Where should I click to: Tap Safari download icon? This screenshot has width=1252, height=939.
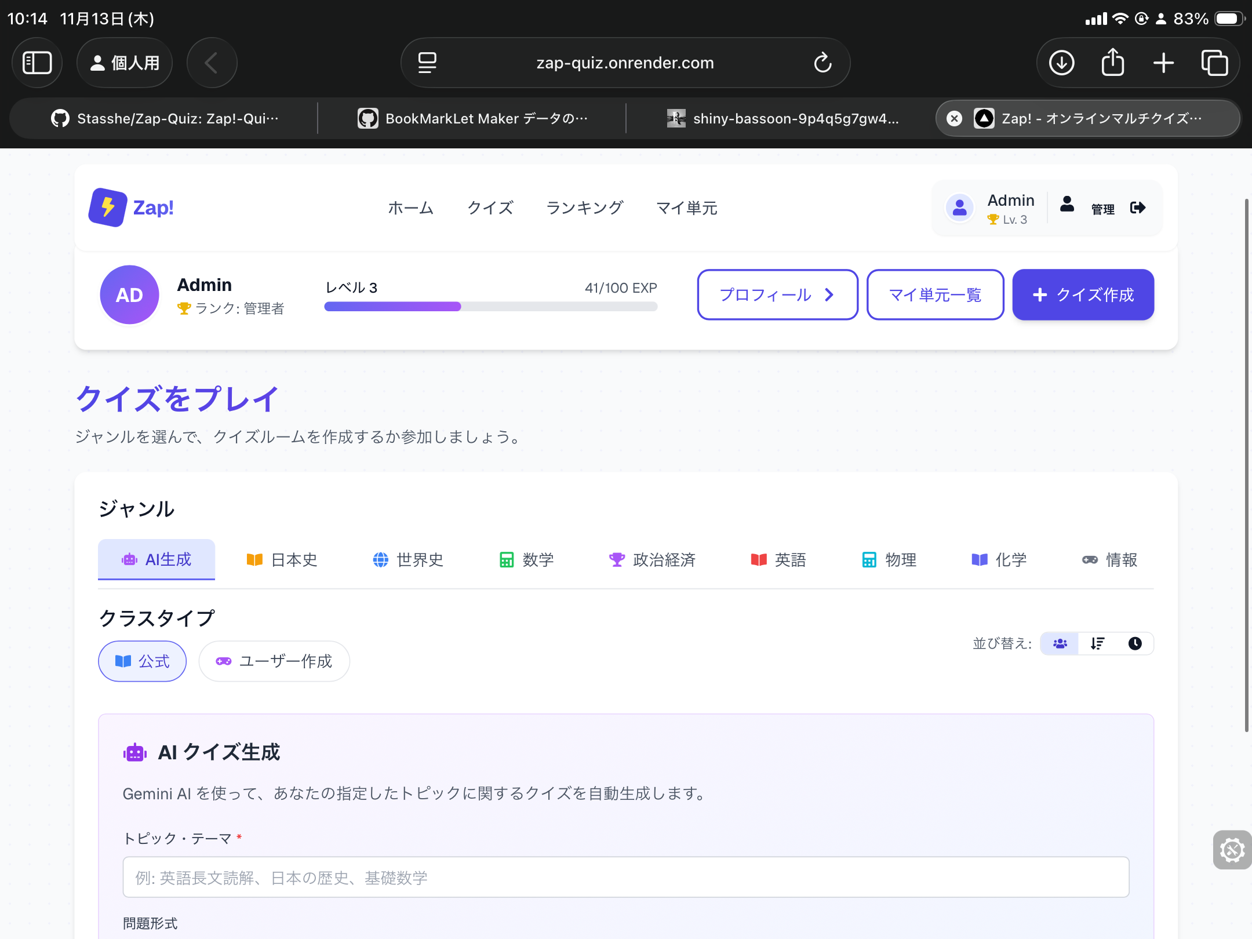coord(1061,63)
